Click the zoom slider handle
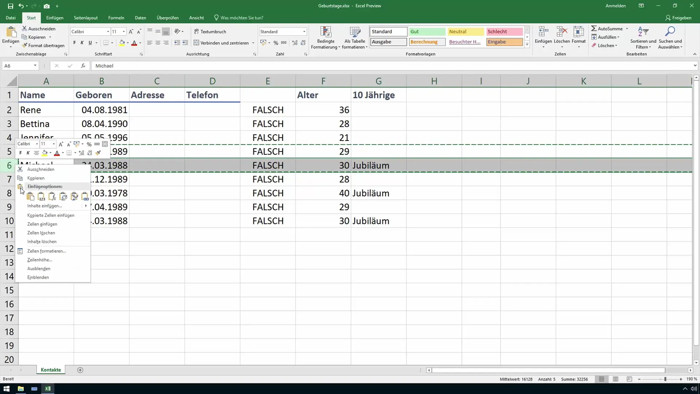The image size is (700, 394). (x=665, y=379)
